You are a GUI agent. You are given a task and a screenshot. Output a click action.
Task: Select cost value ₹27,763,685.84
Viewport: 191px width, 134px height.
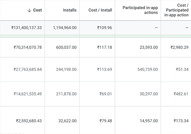tap(28, 69)
